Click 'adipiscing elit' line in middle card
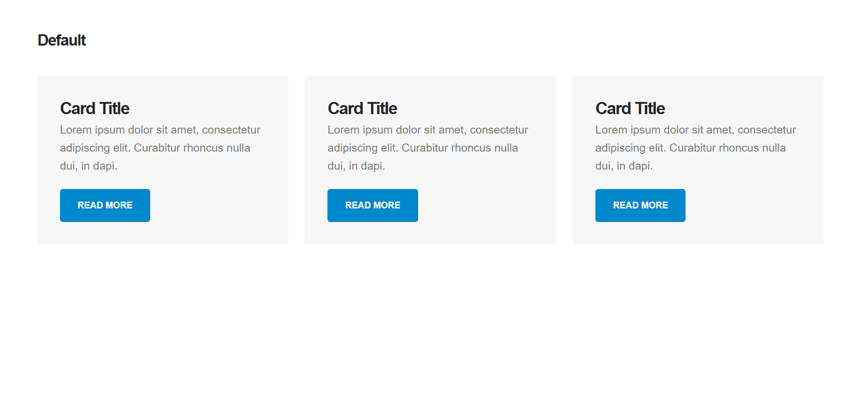Viewport: 866px width, 406px height. [423, 148]
